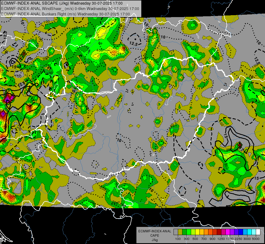Click the 2250 tick label in legend
265x244 pixels.
pyautogui.click(x=238, y=239)
